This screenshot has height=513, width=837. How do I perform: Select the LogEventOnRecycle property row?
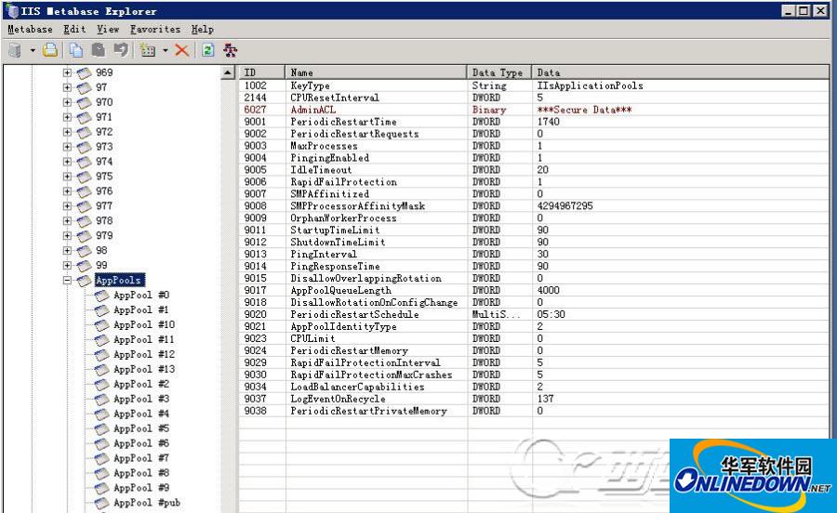tap(534, 399)
